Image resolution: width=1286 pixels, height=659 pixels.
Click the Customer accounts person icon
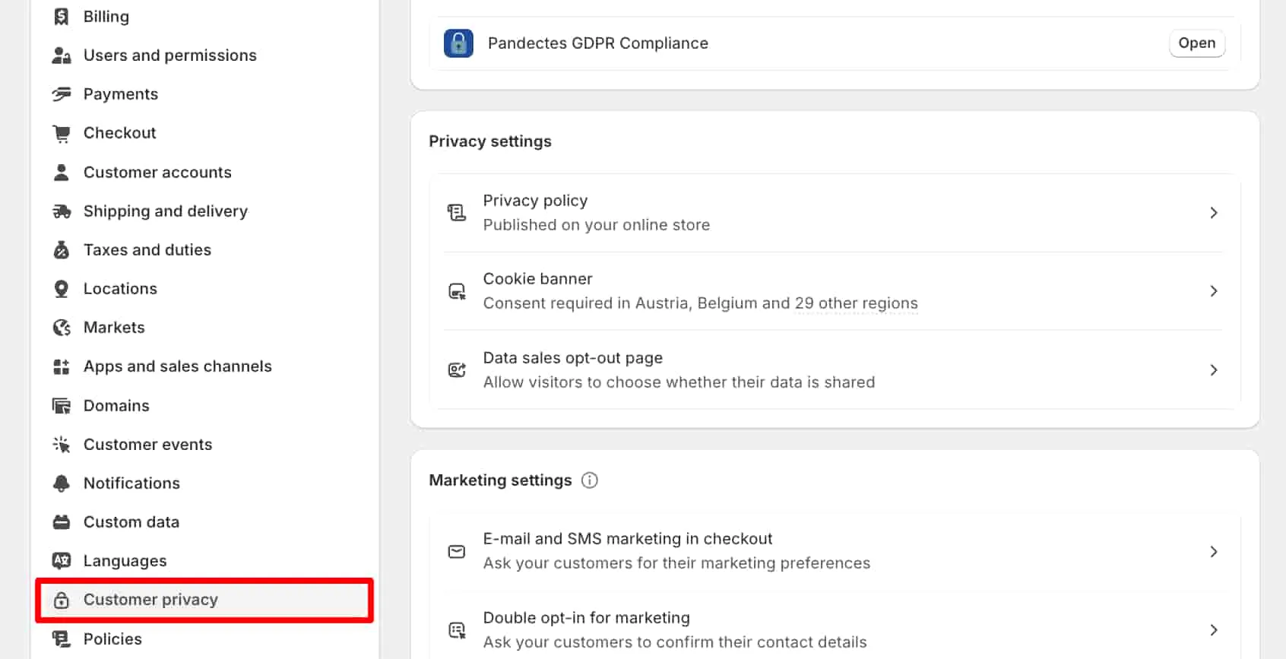[62, 173]
